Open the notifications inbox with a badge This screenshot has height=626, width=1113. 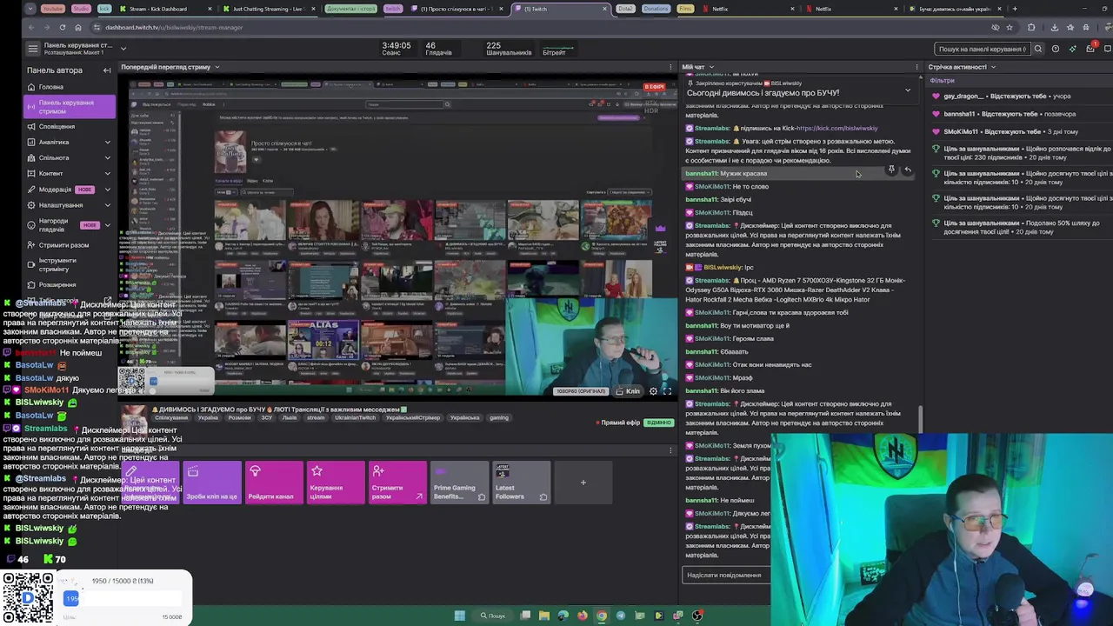click(x=1090, y=49)
